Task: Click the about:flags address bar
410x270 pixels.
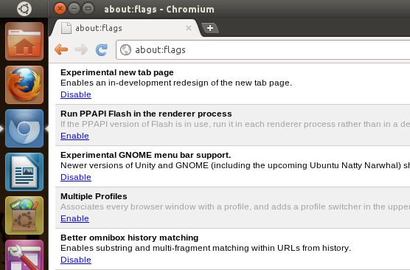Action: click(x=263, y=49)
